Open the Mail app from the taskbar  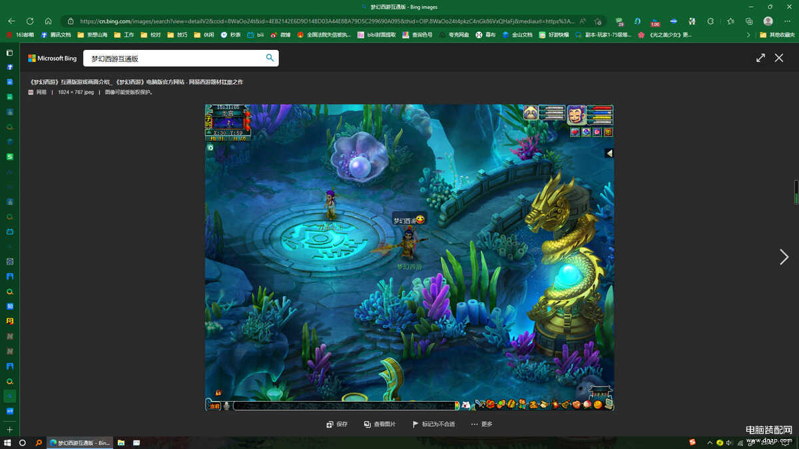coord(136,442)
